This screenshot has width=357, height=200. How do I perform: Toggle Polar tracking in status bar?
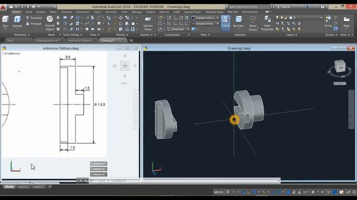pos(254,192)
